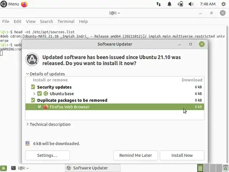This screenshot has width=229, height=172.
Task: Expand the Ubuntu base tree row
Action: pyautogui.click(x=34, y=93)
